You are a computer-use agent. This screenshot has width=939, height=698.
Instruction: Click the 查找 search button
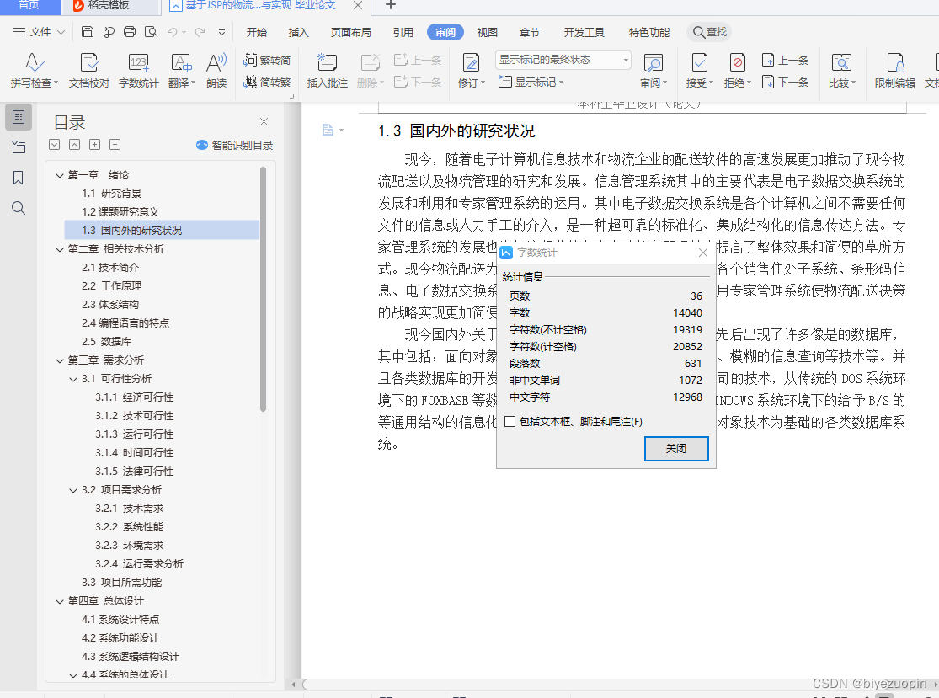point(710,32)
